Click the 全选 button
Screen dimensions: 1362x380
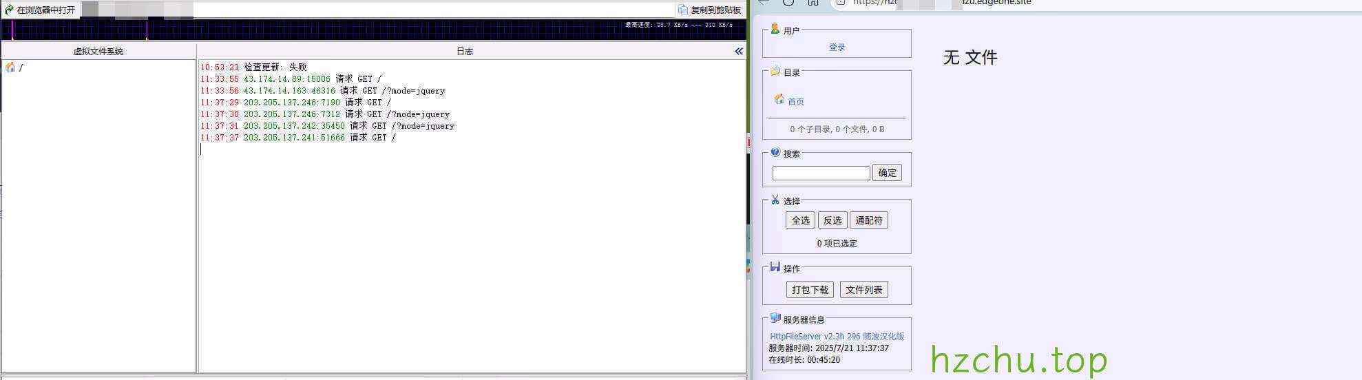click(x=800, y=220)
